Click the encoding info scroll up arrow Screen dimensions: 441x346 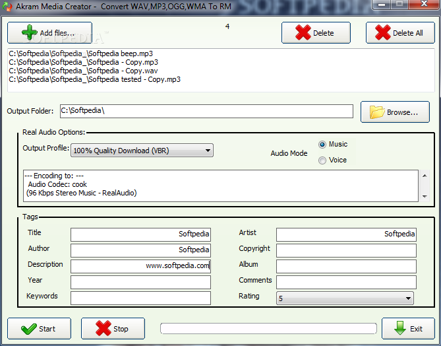pos(425,176)
